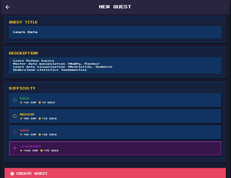Click the Description section label

pyautogui.click(x=23, y=53)
